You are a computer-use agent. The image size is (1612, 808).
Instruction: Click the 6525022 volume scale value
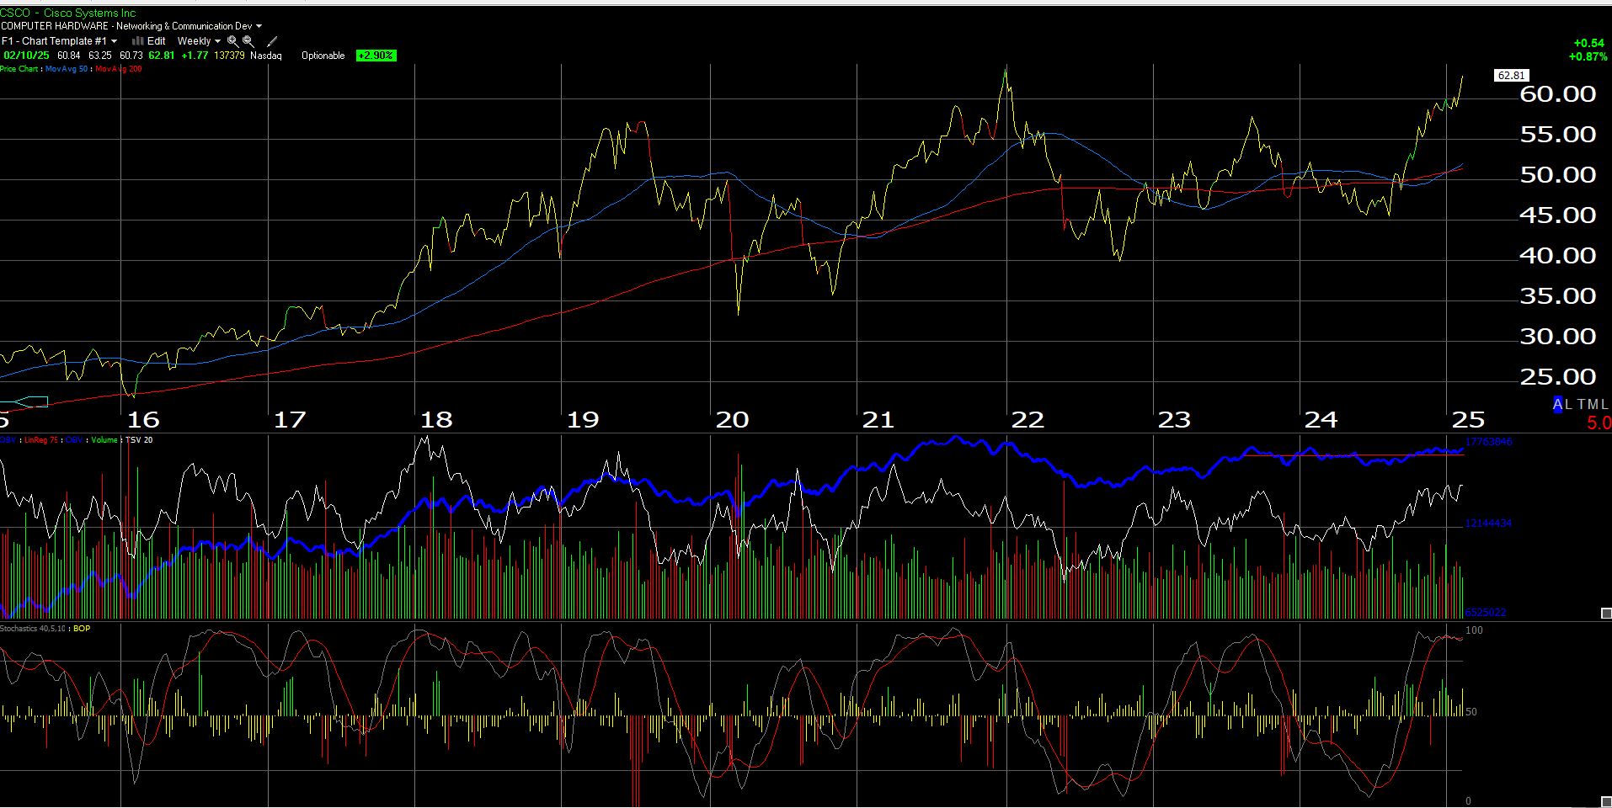[x=1486, y=613]
